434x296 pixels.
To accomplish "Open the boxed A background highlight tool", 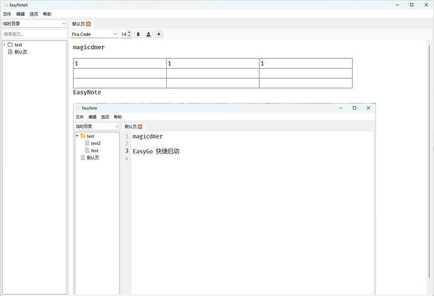I will coord(159,34).
